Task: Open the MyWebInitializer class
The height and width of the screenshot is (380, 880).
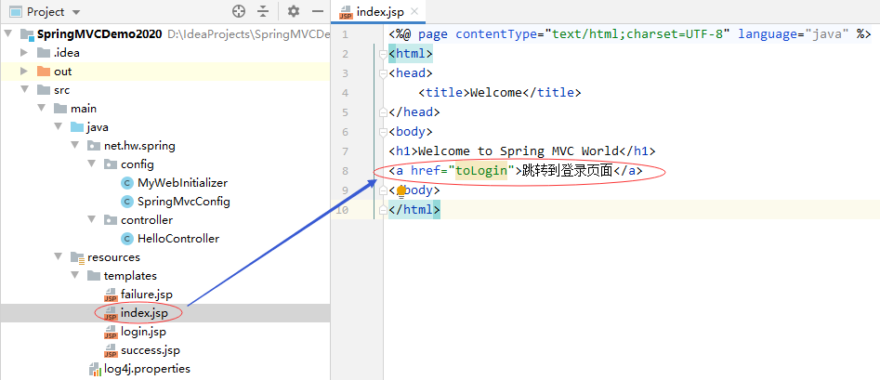Action: (x=182, y=183)
